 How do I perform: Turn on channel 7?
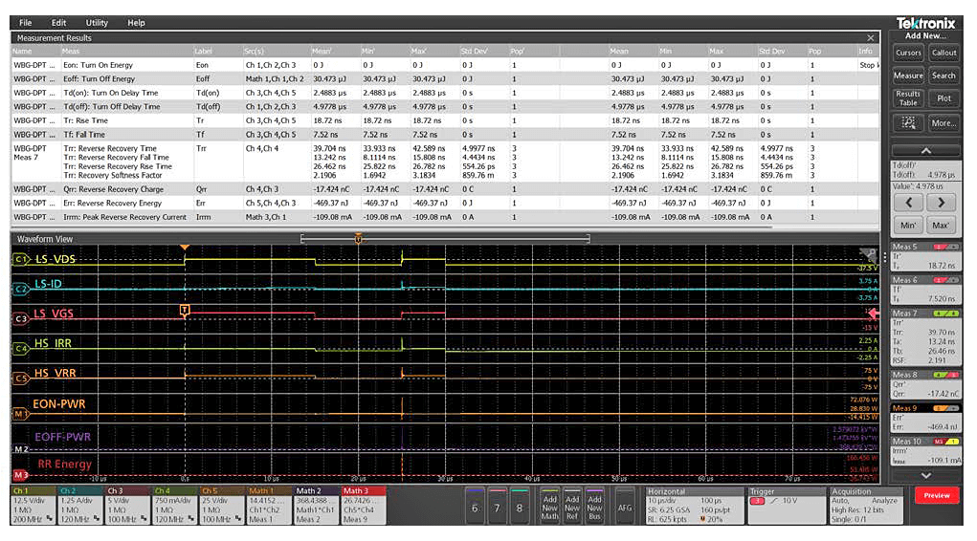[x=498, y=507]
